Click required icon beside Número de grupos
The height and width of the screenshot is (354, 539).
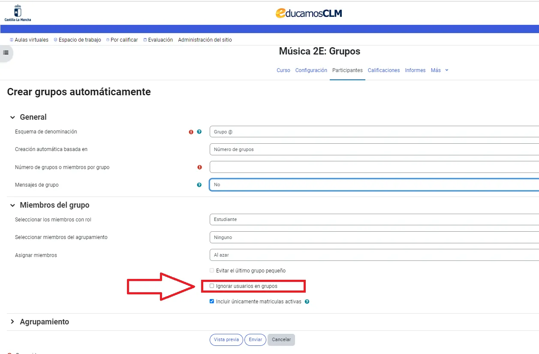[x=199, y=167]
